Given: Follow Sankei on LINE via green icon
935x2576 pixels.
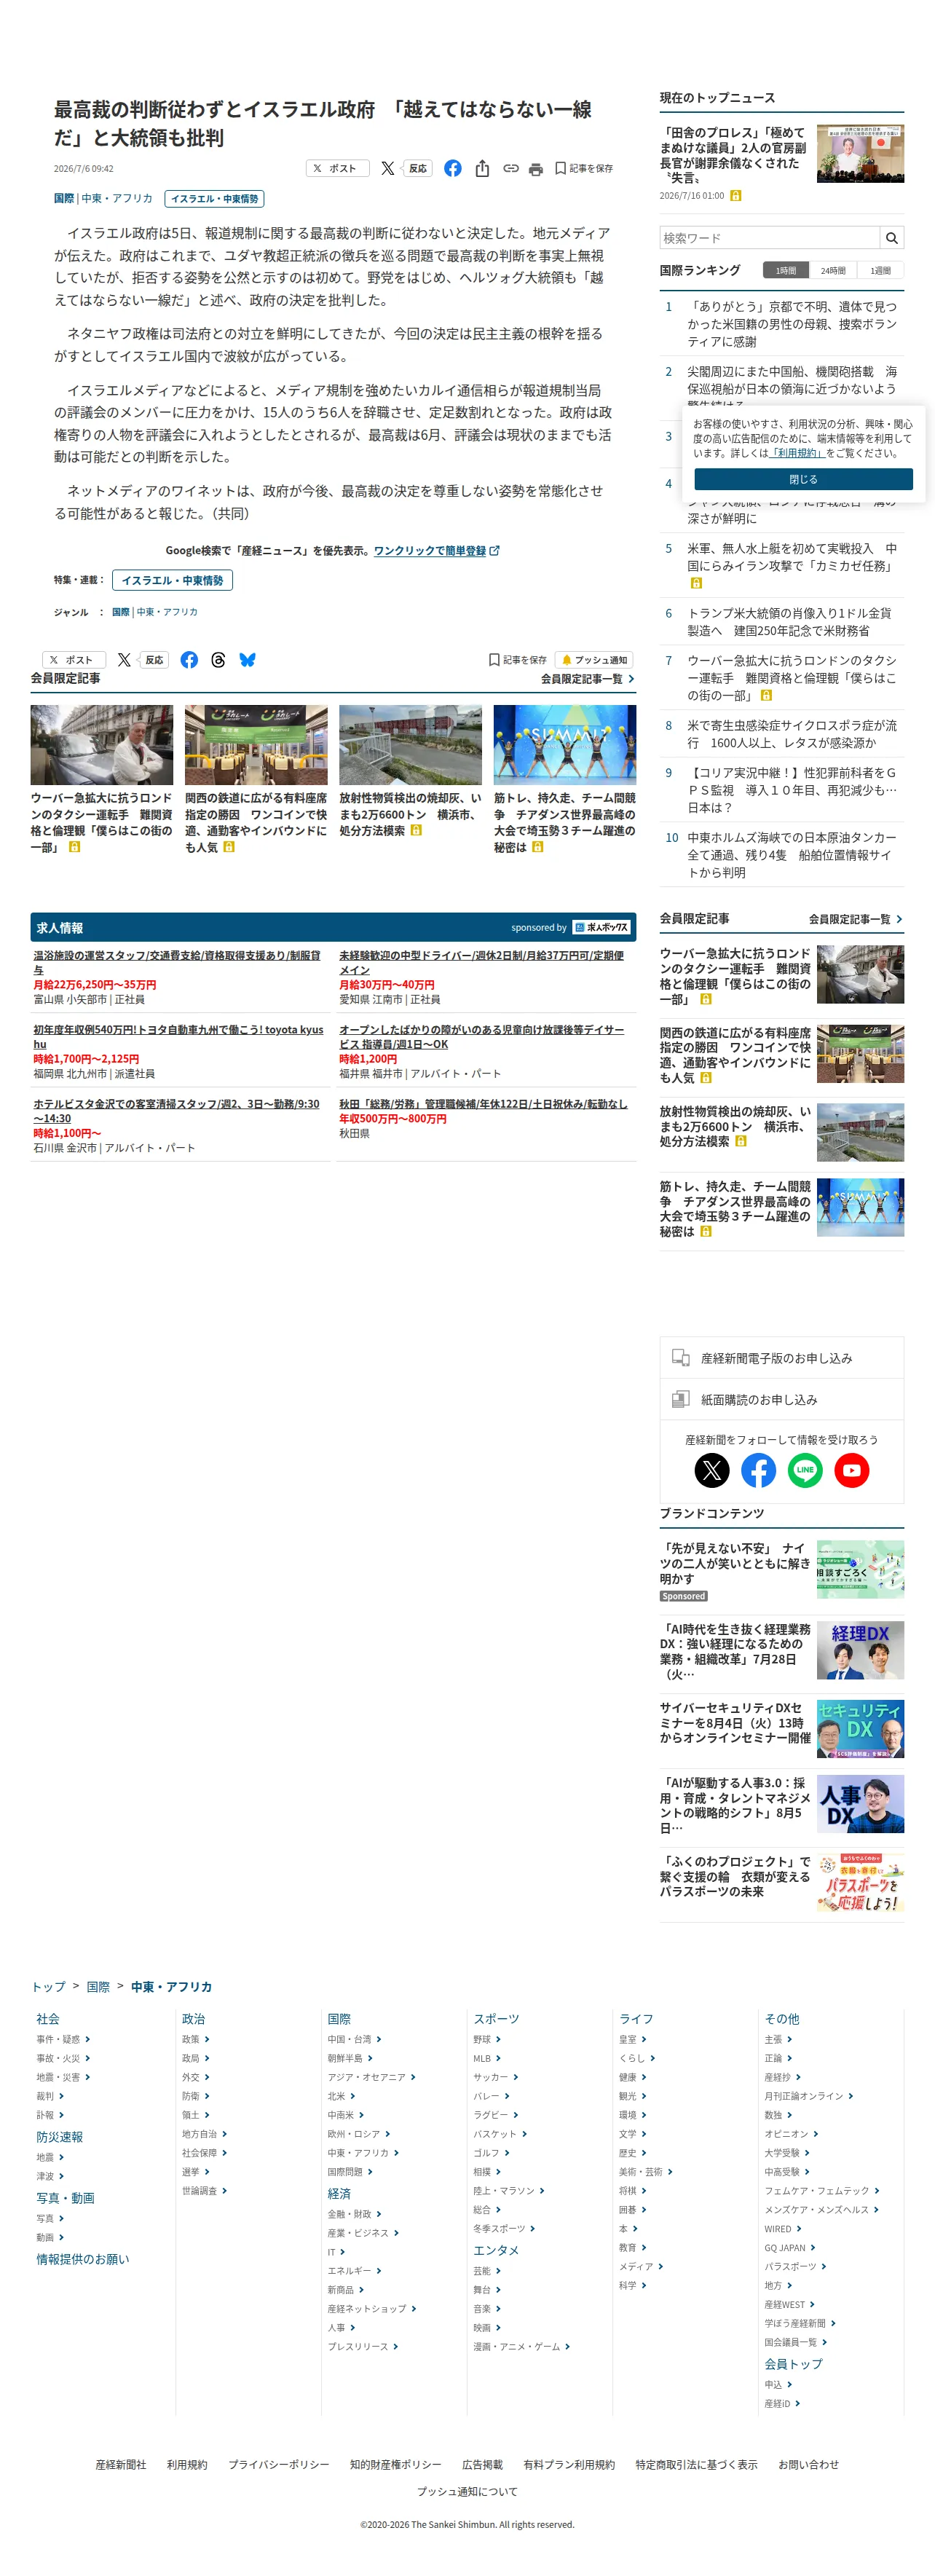Looking at the screenshot, I should point(805,1470).
